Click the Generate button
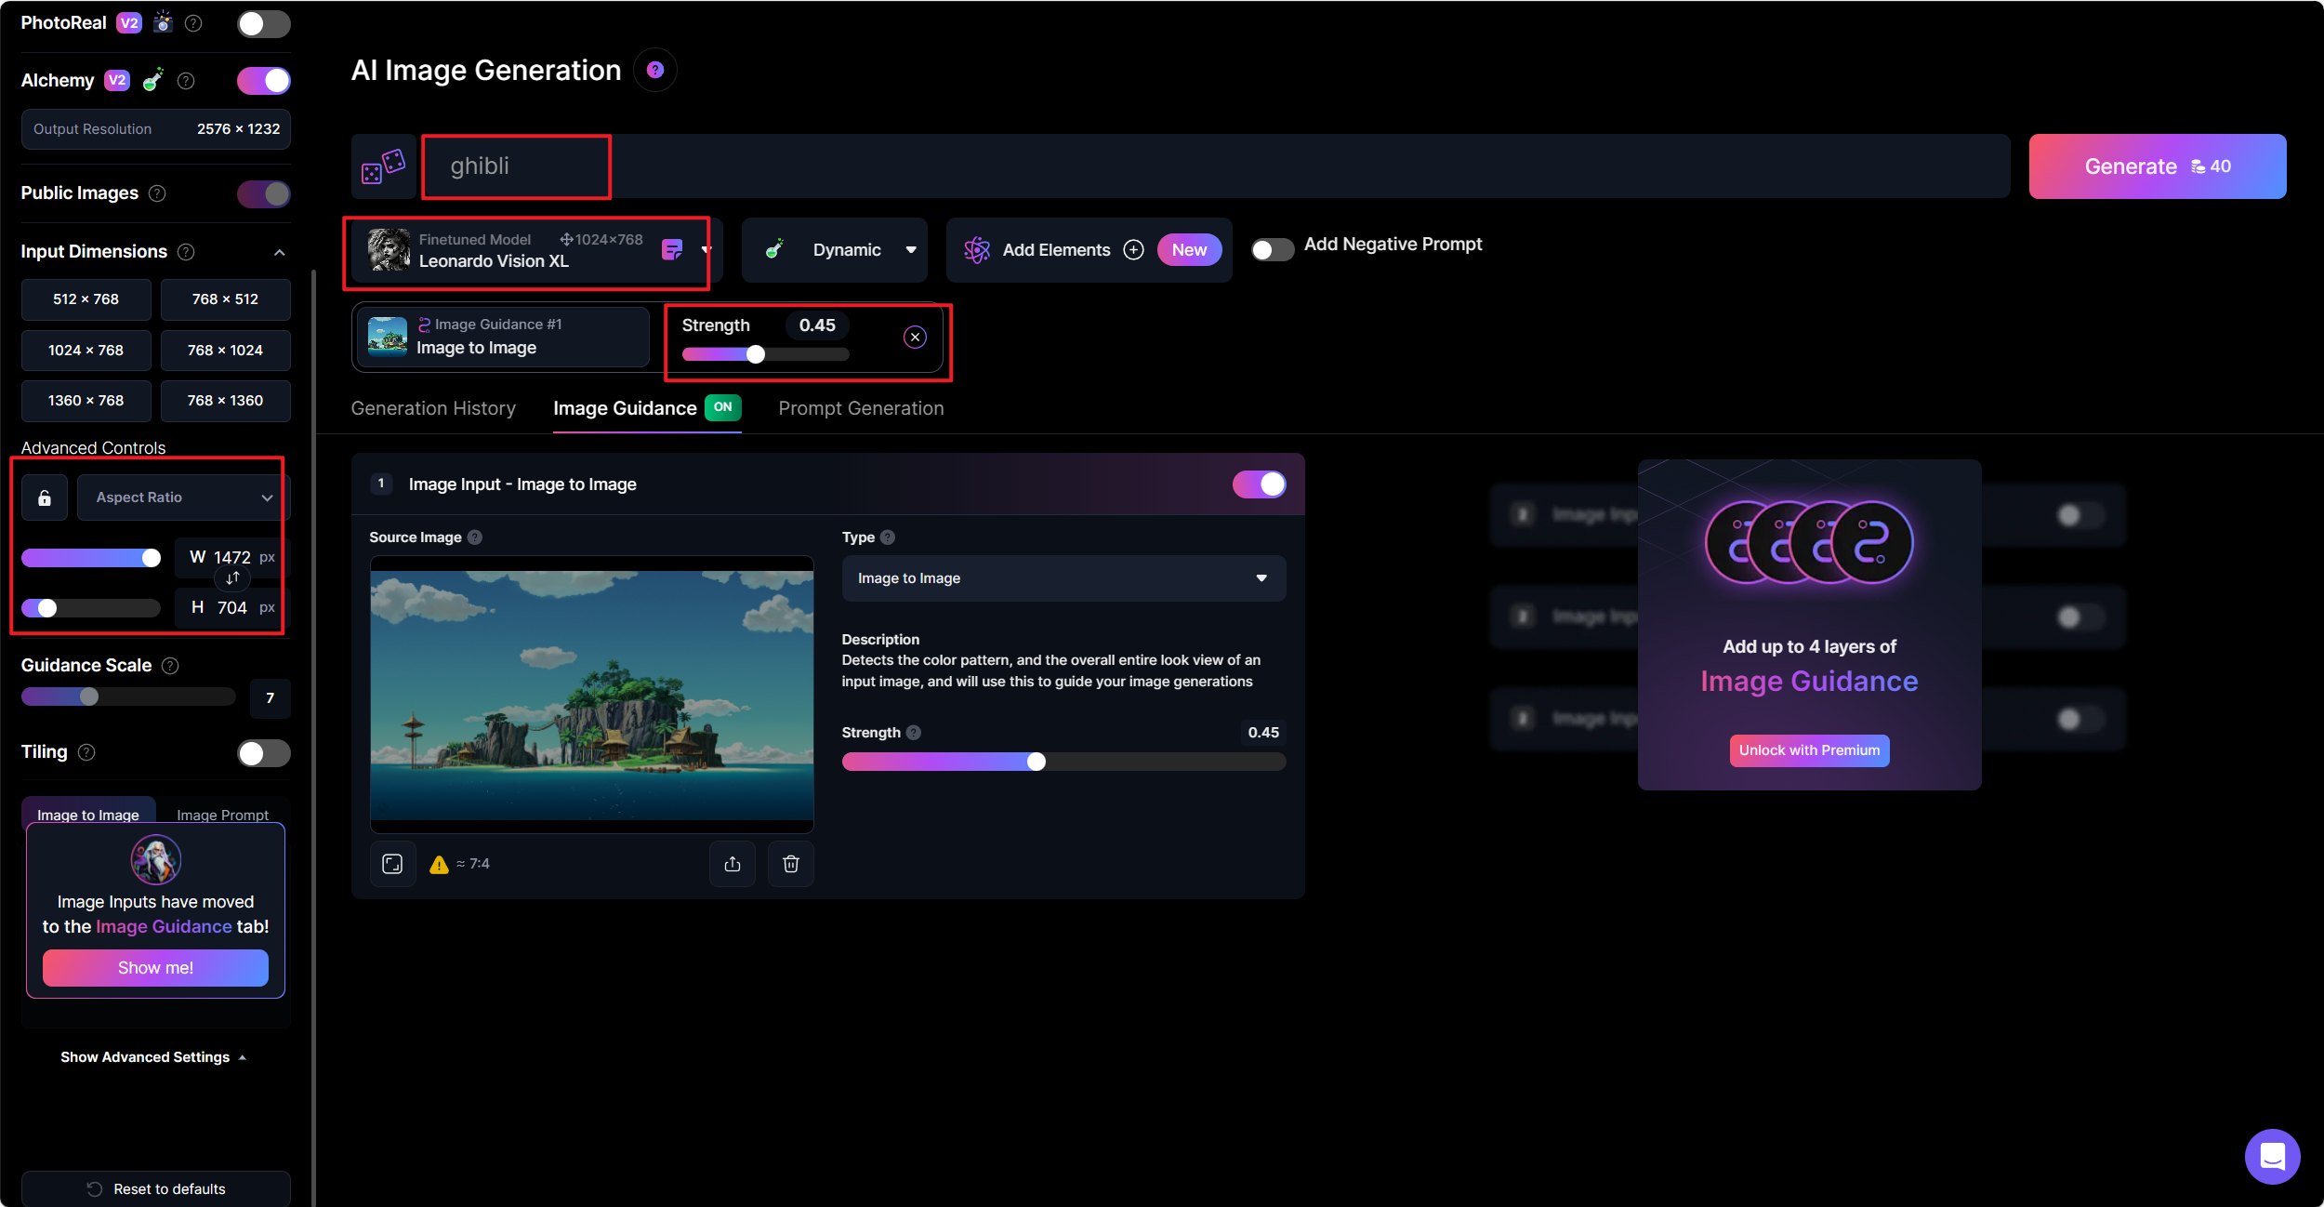This screenshot has height=1207, width=2324. pyautogui.click(x=2158, y=166)
